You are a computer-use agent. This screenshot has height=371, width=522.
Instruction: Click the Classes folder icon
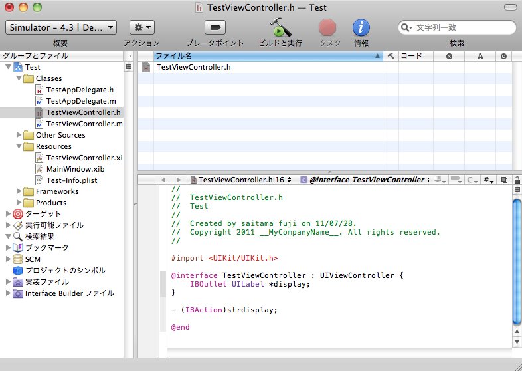click(x=29, y=78)
